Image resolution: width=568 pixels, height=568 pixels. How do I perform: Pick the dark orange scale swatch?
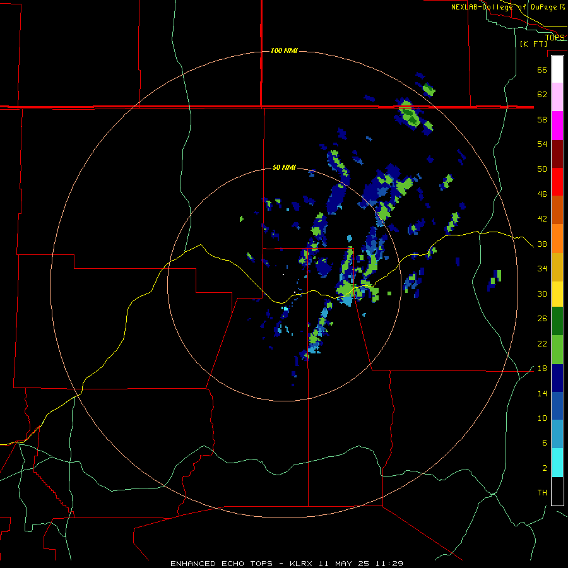pyautogui.click(x=557, y=210)
